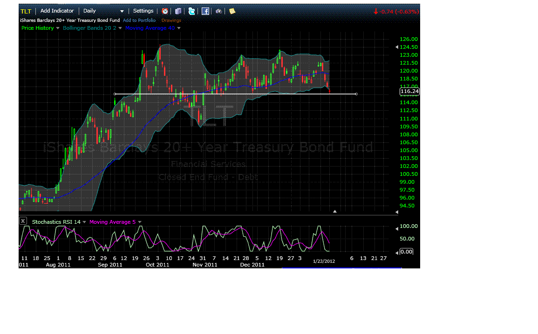Expand the Moving Average 40 dropdown arrow

click(179, 28)
